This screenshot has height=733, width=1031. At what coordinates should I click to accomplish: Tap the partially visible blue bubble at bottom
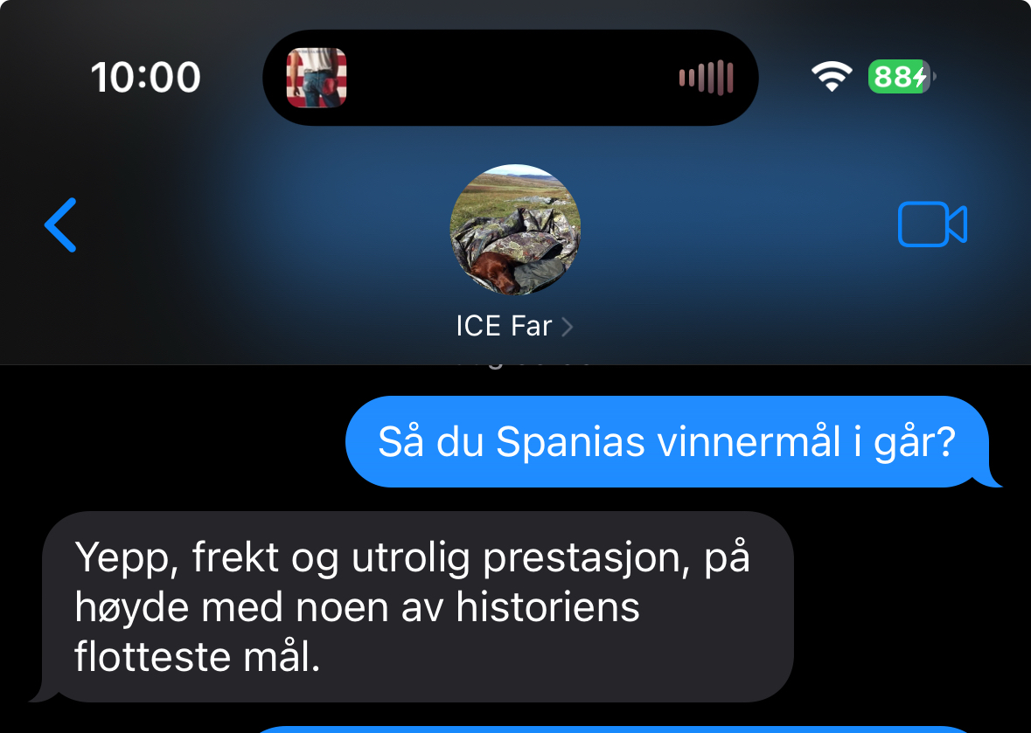point(611,729)
